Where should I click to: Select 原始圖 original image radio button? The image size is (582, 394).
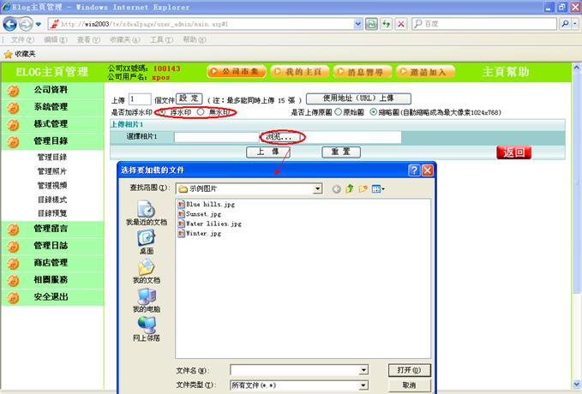(338, 112)
